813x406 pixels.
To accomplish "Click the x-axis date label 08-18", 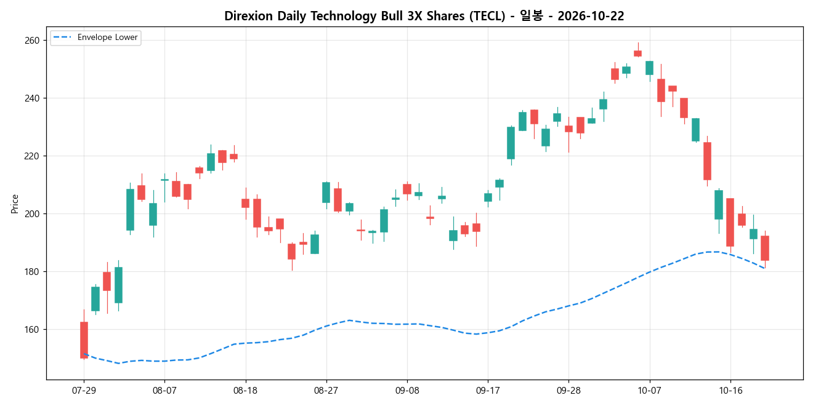I will (x=245, y=391).
